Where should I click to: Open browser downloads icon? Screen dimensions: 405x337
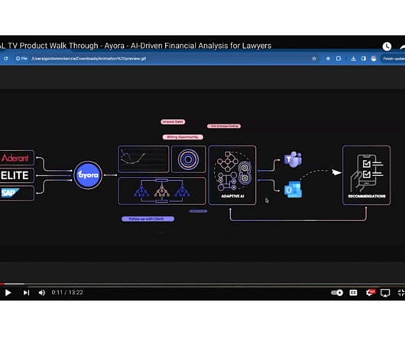click(353, 59)
